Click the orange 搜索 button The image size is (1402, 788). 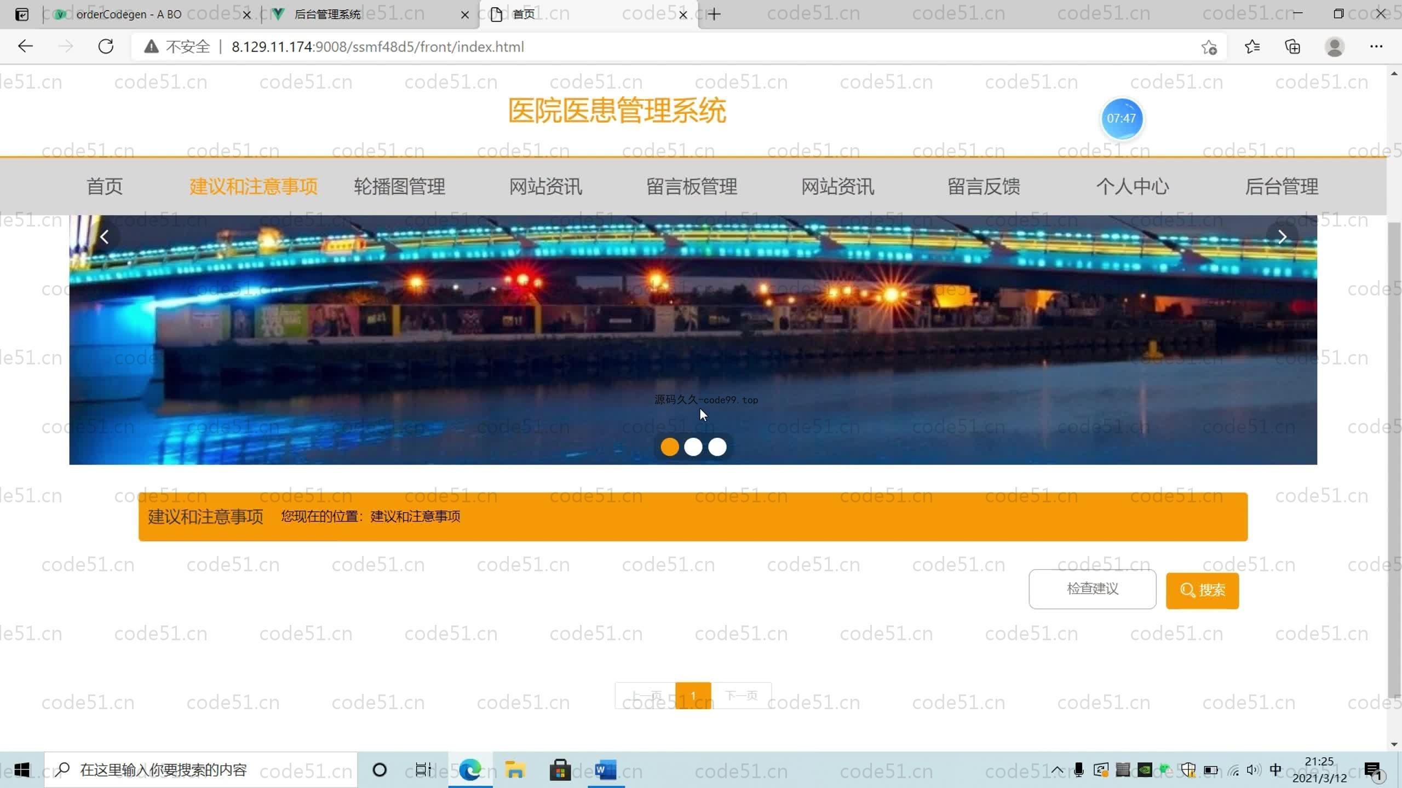(1202, 590)
